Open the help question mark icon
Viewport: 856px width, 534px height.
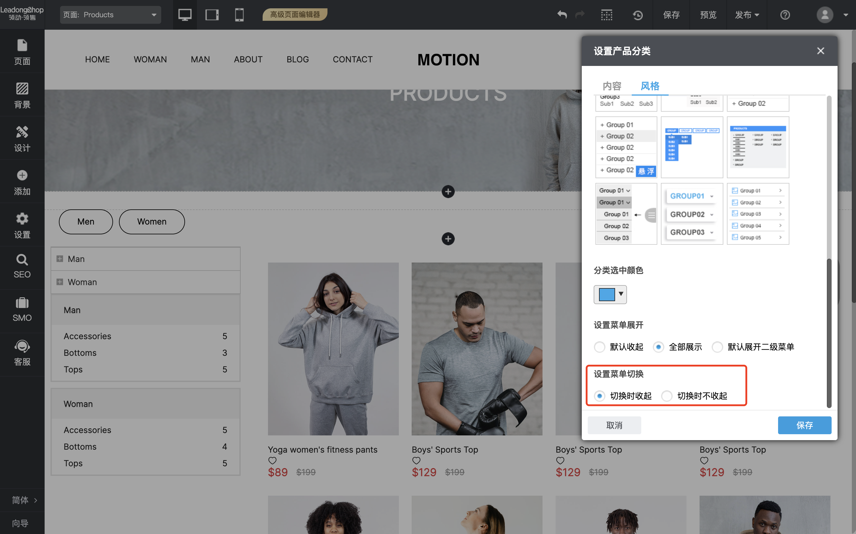point(785,15)
